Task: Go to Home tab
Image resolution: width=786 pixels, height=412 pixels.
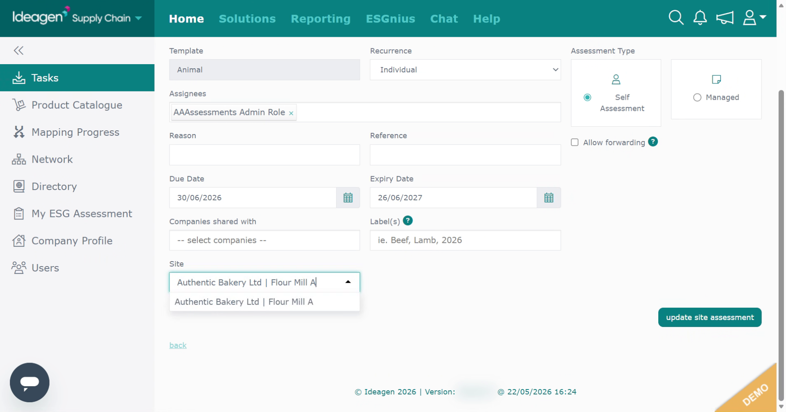Action: click(186, 19)
